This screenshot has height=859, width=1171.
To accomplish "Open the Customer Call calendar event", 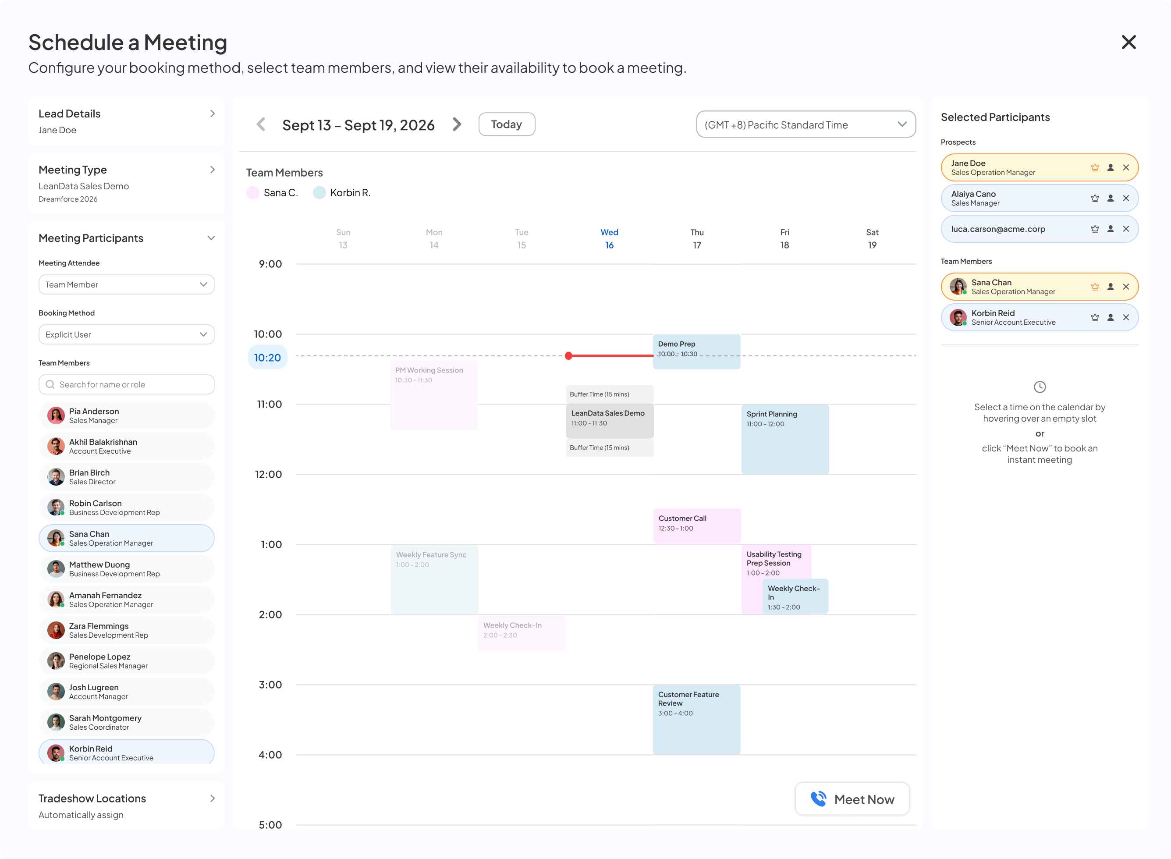I will click(x=697, y=526).
